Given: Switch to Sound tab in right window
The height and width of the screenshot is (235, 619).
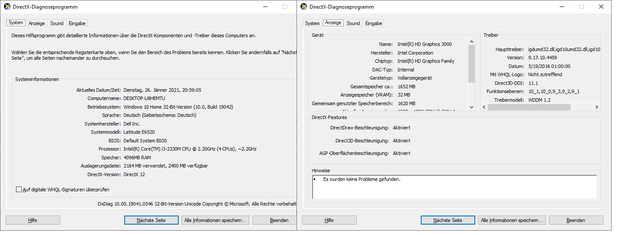Looking at the screenshot, I should click(353, 23).
